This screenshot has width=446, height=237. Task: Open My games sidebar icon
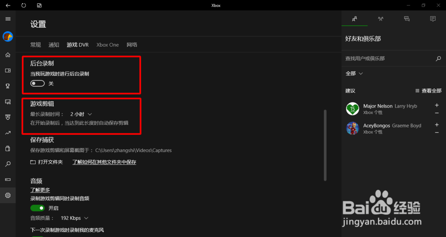(8, 71)
